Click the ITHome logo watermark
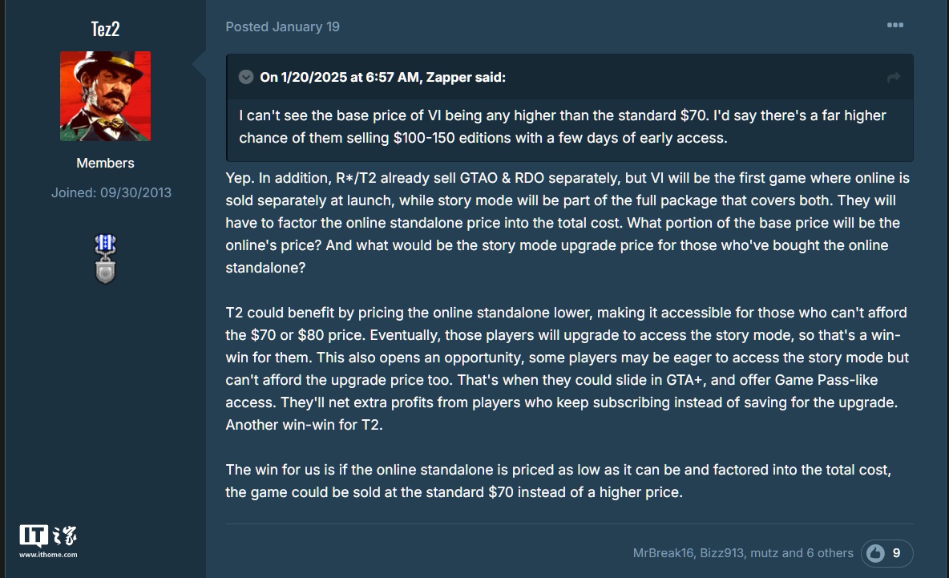The width and height of the screenshot is (949, 578). click(x=48, y=536)
